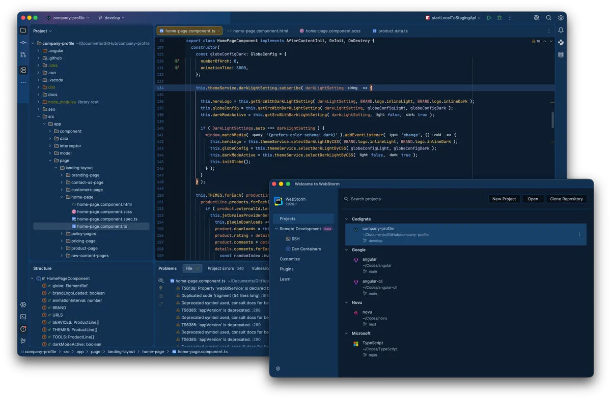
Task: Switch to home-page.component.scss editor tab
Action: (330, 31)
